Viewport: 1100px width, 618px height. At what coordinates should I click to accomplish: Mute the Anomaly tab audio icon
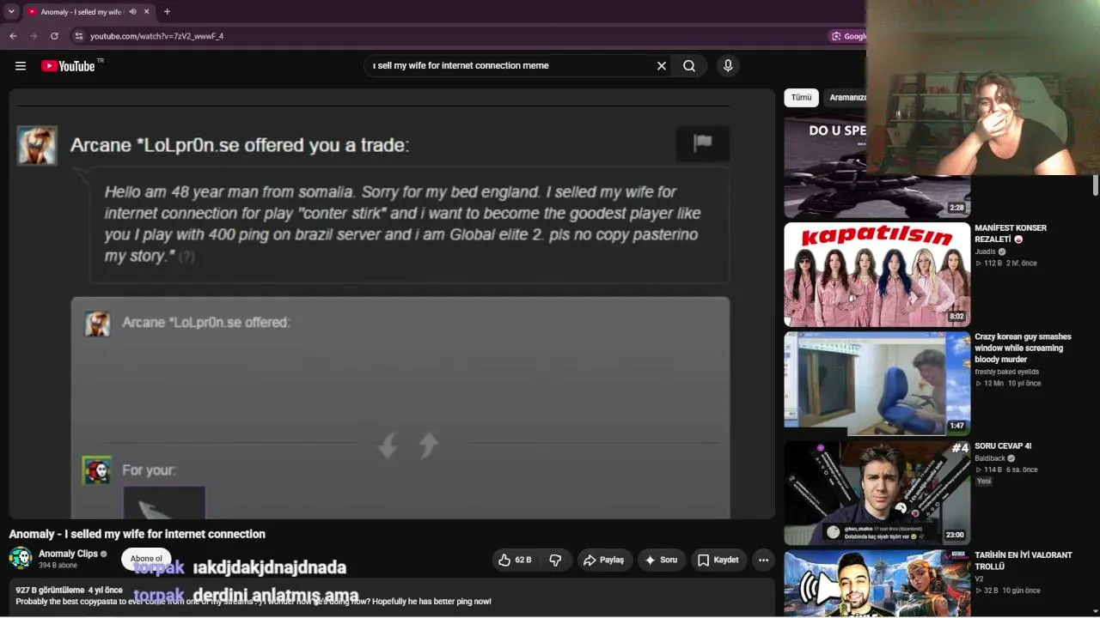(132, 12)
